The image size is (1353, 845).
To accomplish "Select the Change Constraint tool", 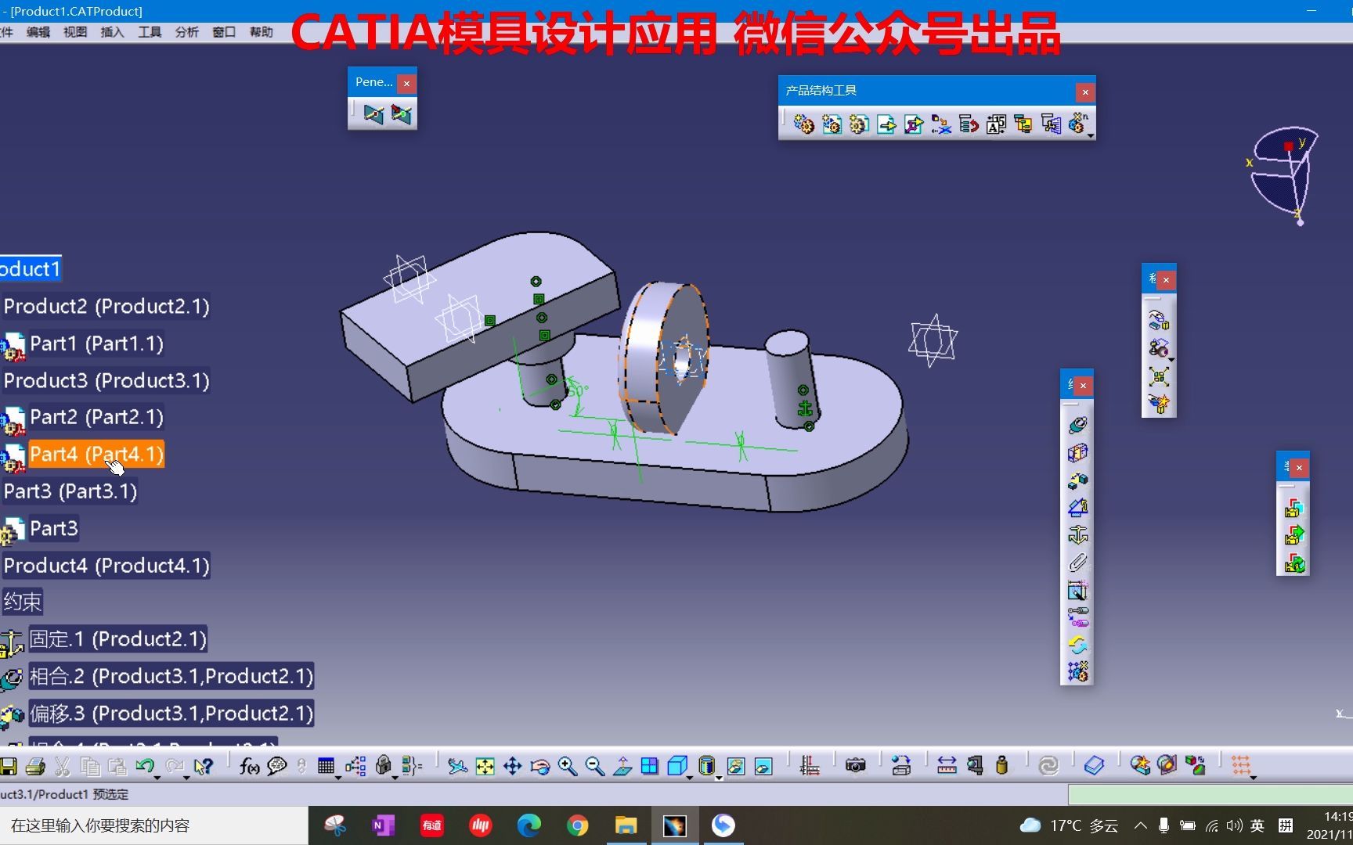I will tap(1077, 645).
